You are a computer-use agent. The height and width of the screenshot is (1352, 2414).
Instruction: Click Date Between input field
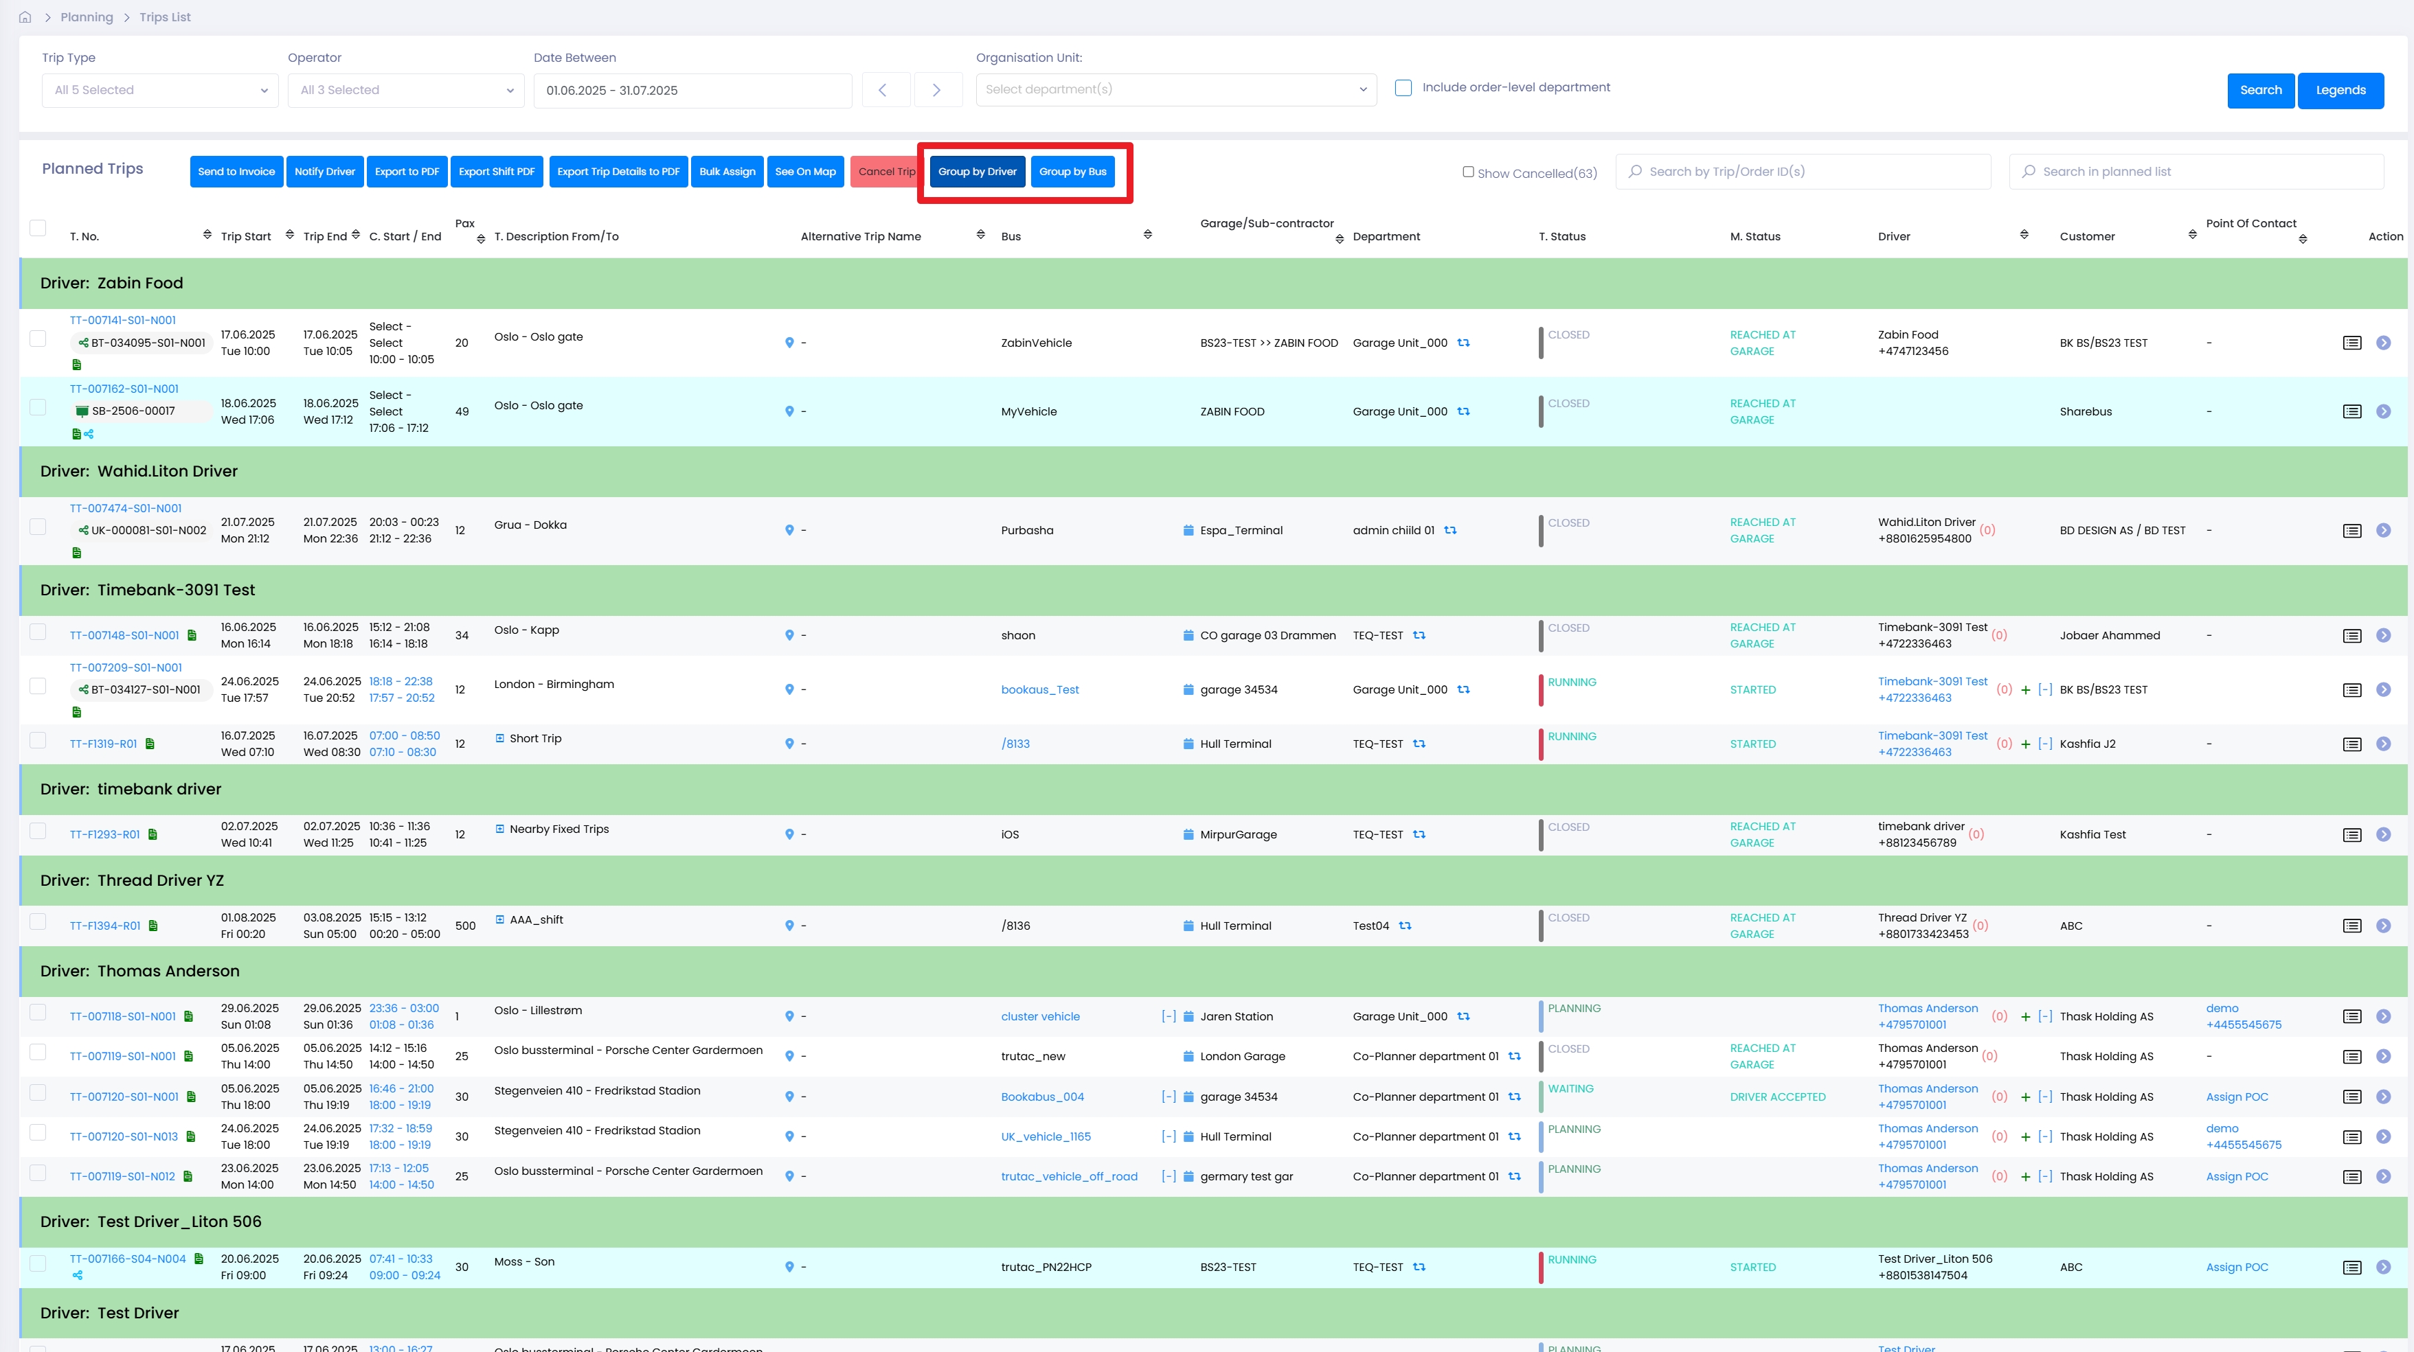(692, 90)
